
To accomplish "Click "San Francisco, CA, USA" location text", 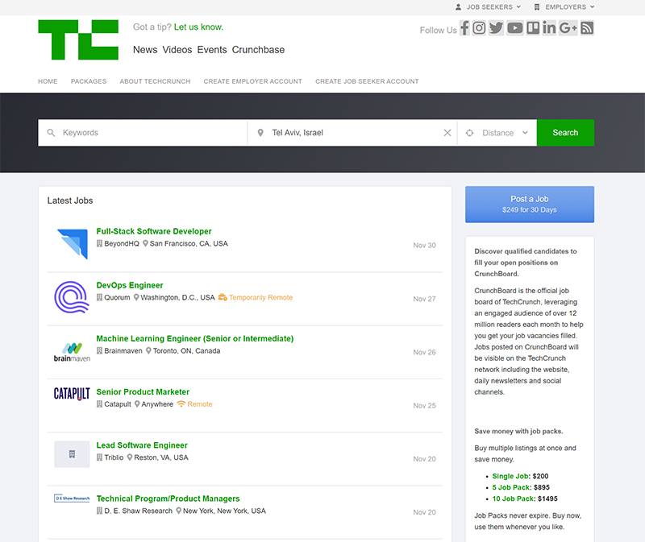I will (189, 244).
